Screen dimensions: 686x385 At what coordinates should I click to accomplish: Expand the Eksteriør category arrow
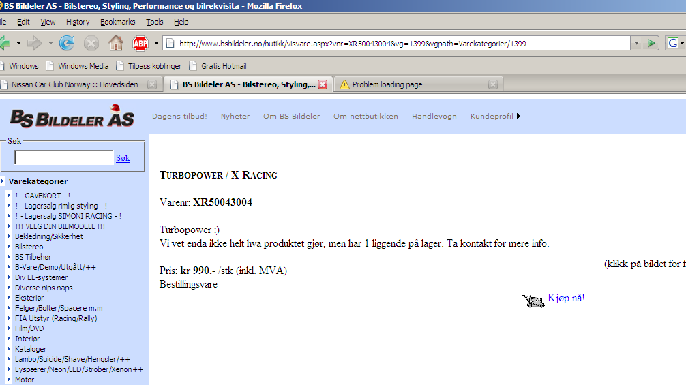(9, 298)
